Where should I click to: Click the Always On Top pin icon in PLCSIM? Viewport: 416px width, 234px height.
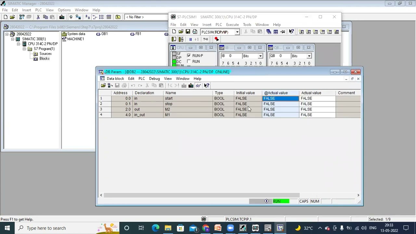pyautogui.click(x=282, y=32)
